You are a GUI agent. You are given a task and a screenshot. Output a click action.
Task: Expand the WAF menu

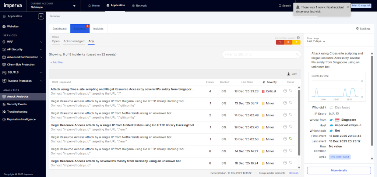click(41, 42)
